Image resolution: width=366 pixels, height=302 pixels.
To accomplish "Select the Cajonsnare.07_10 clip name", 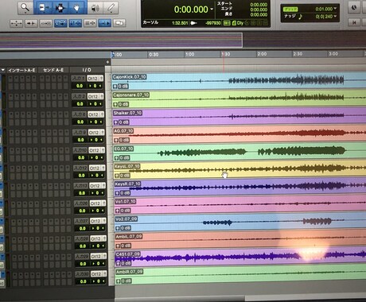I will (131, 95).
